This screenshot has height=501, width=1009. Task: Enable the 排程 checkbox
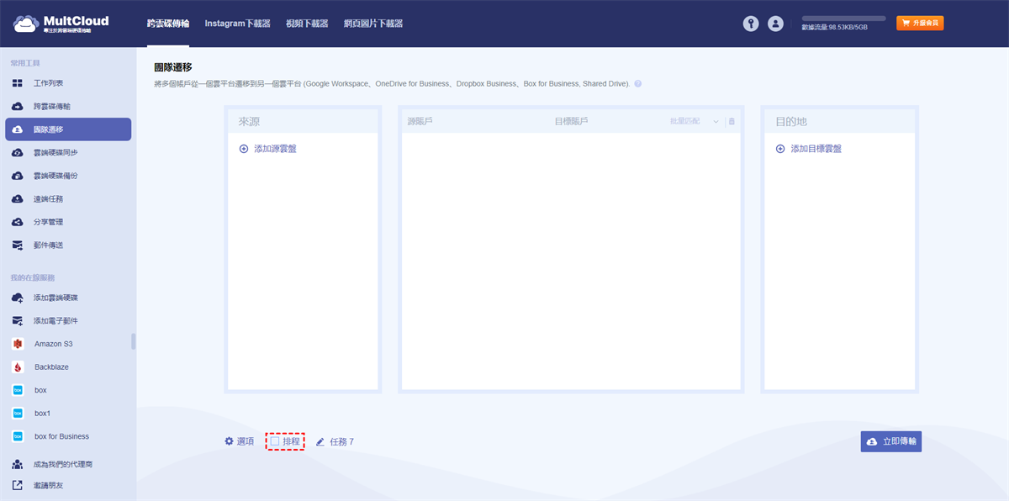point(275,441)
